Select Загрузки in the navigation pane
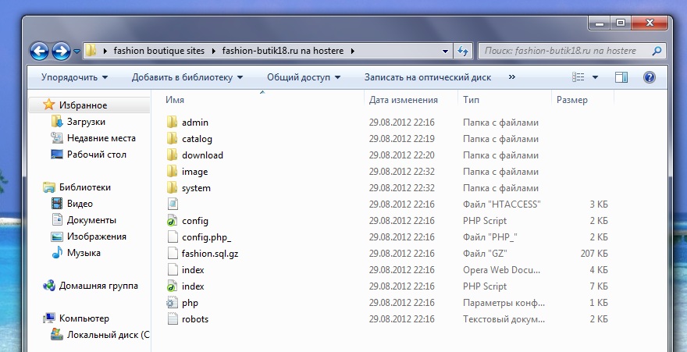 (x=86, y=122)
